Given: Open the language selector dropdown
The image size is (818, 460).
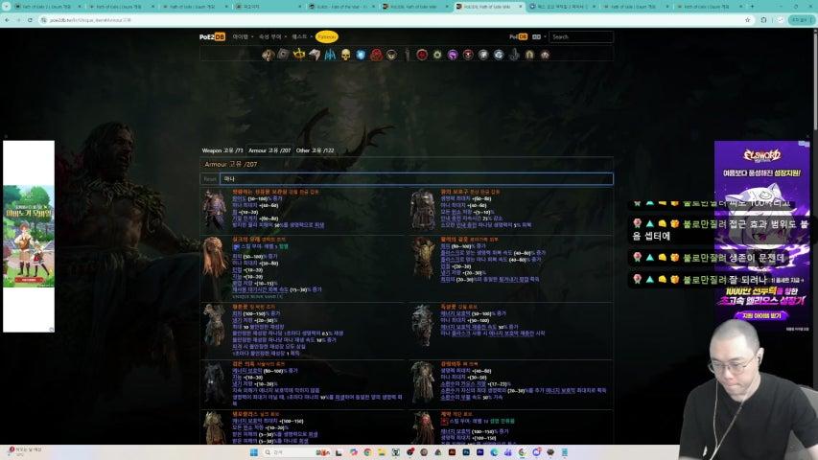Looking at the screenshot, I should click(538, 37).
